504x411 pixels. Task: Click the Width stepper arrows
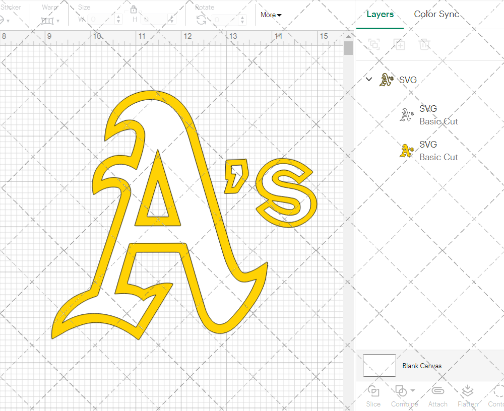(x=118, y=20)
